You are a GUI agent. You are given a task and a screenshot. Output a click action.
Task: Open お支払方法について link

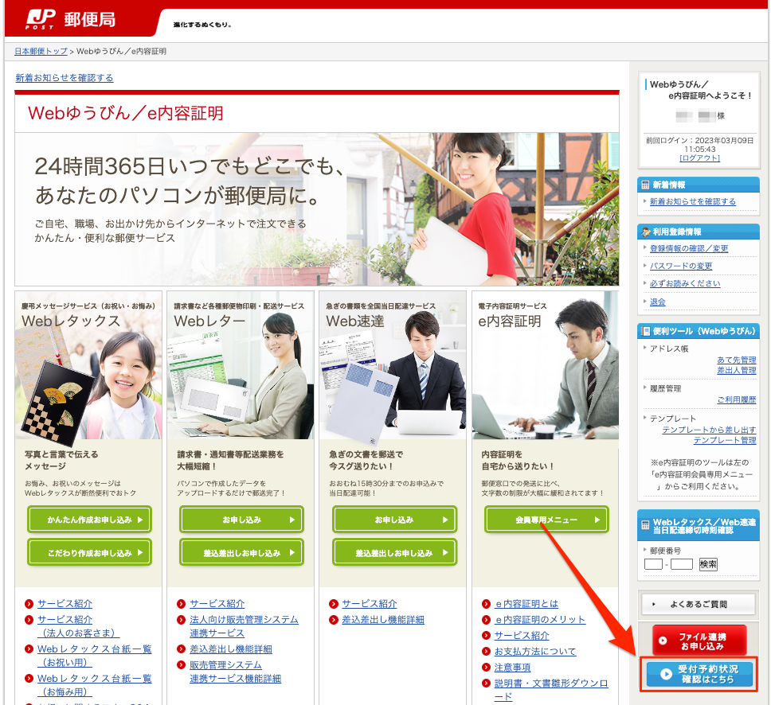pos(535,652)
